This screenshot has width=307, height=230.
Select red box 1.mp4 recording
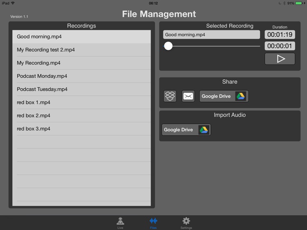81,103
